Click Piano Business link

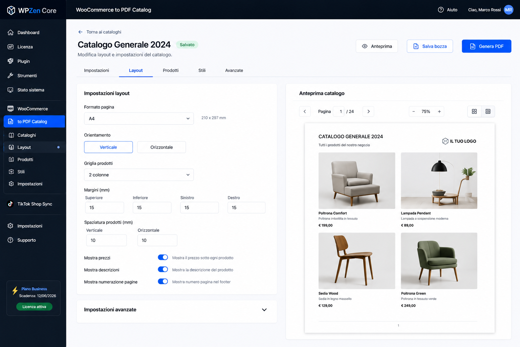(x=34, y=289)
